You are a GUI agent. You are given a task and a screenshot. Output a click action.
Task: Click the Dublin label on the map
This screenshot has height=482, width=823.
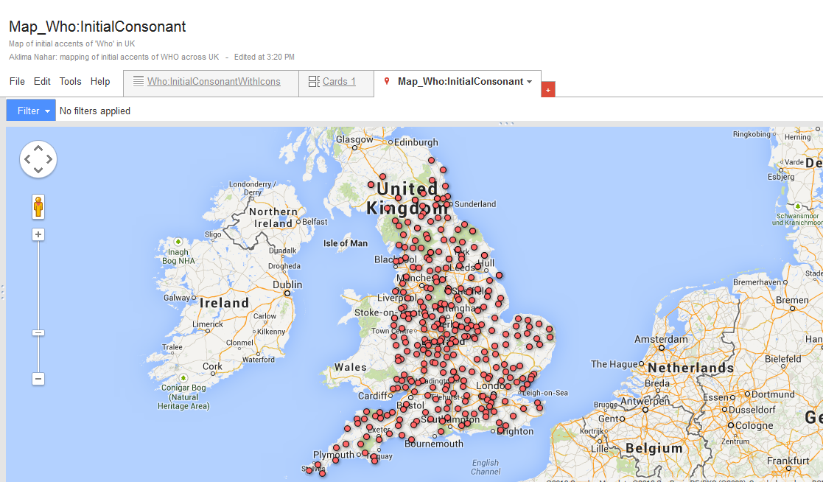[x=287, y=284]
